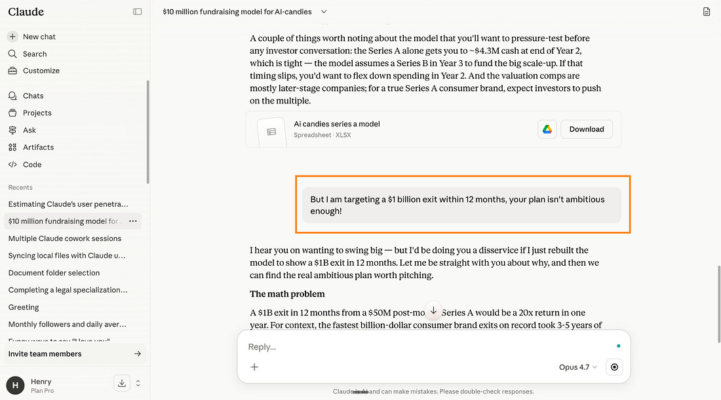Viewport: 721px width, 400px height.
Task: Expand the Henry account switcher arrows
Action: pos(138,383)
